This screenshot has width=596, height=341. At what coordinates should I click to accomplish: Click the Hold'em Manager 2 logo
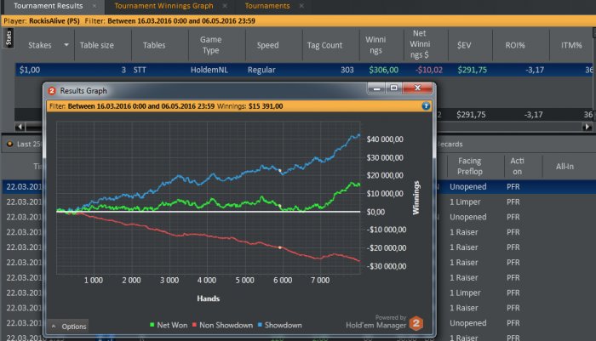(415, 323)
